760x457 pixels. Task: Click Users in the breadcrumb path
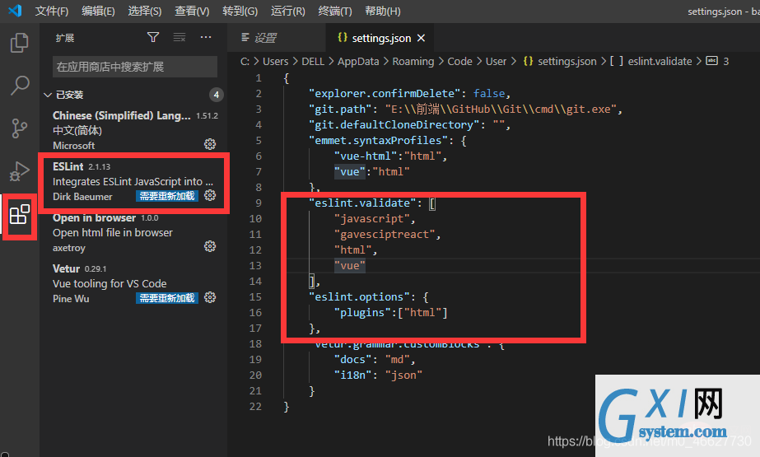coord(275,61)
